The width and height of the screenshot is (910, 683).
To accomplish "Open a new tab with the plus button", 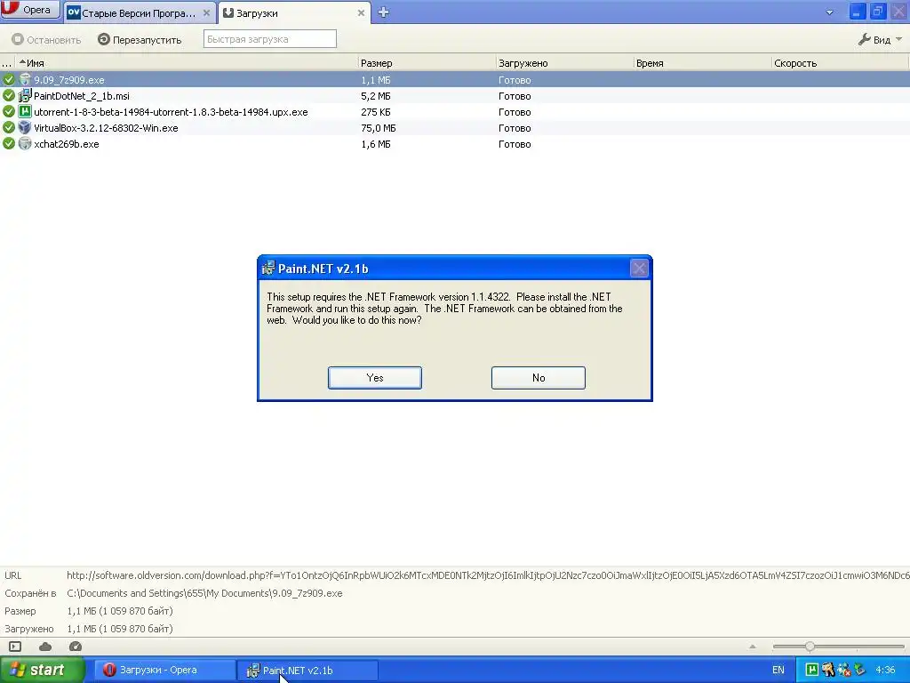I will [384, 12].
